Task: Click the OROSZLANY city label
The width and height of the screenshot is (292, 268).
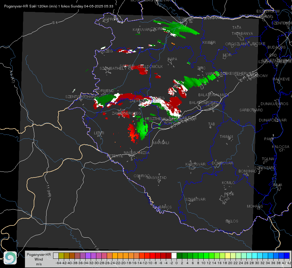Action: coord(237,44)
